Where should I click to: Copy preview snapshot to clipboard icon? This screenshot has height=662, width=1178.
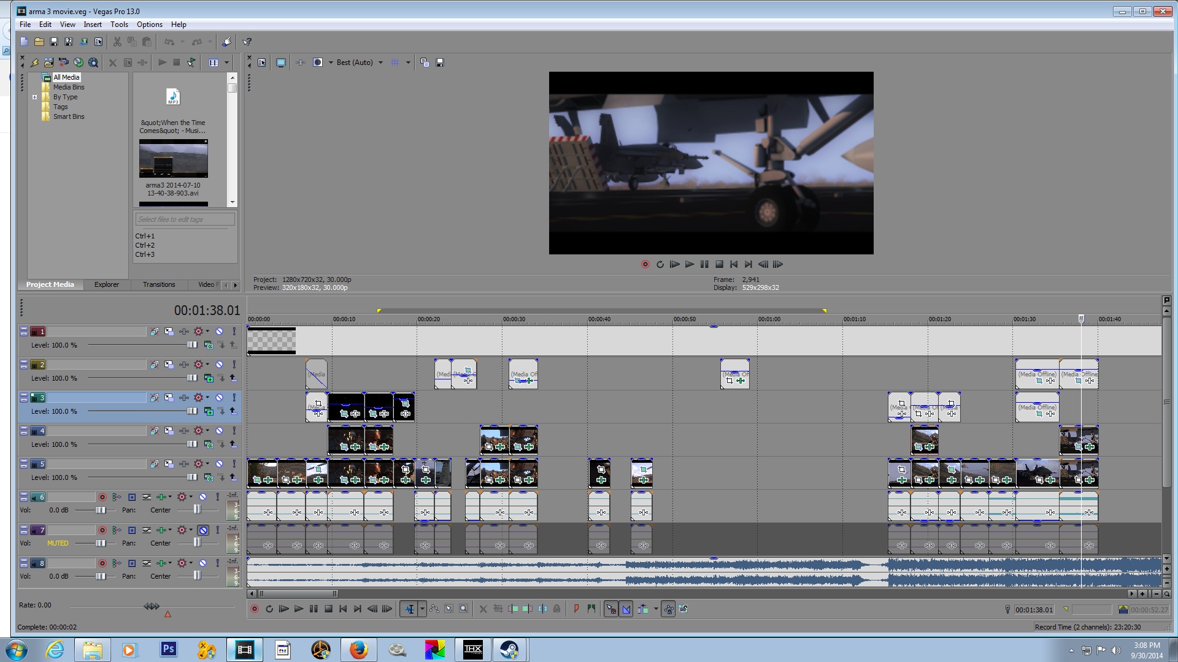point(425,63)
